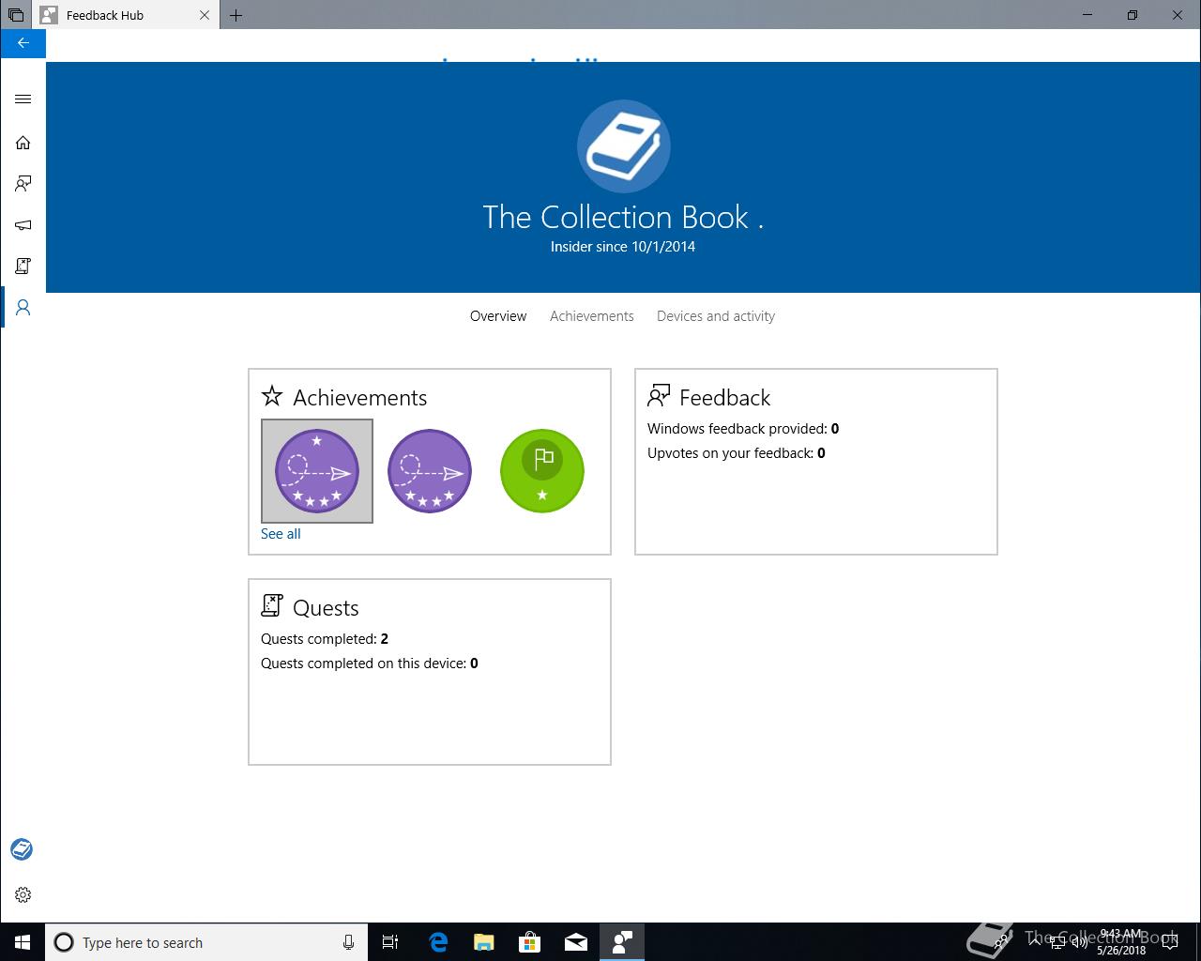Image resolution: width=1201 pixels, height=961 pixels.
Task: Click the blue back arrow button
Action: point(23,43)
